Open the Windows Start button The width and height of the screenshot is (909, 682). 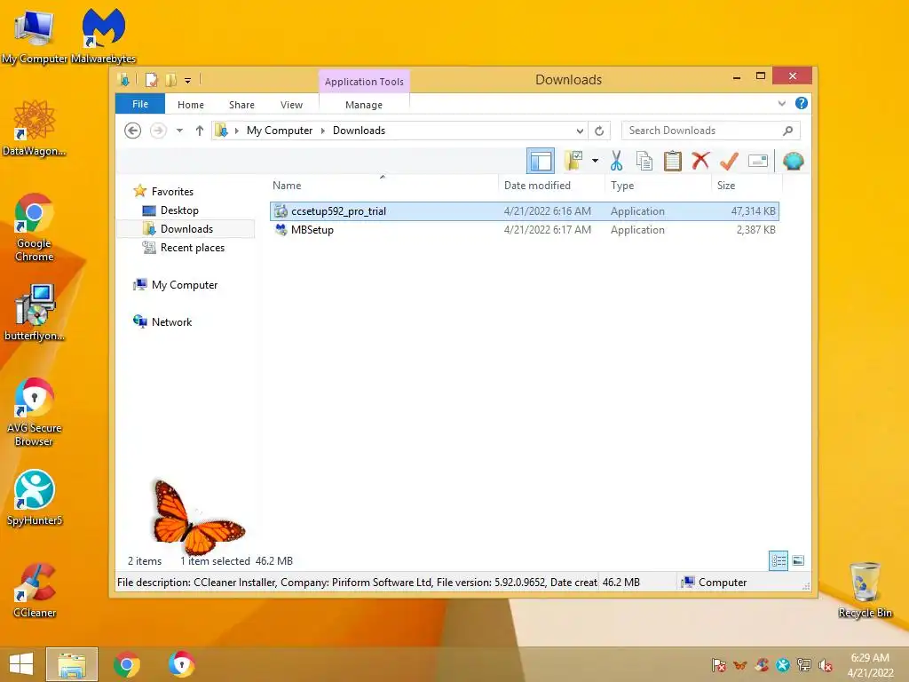(x=21, y=664)
